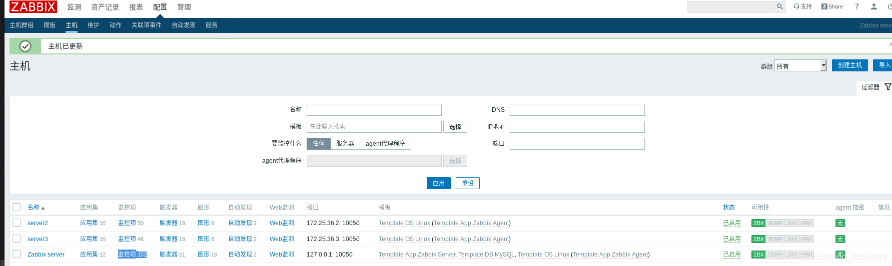
Task: Select the agent代理程序 monitoring option
Action: (386, 144)
